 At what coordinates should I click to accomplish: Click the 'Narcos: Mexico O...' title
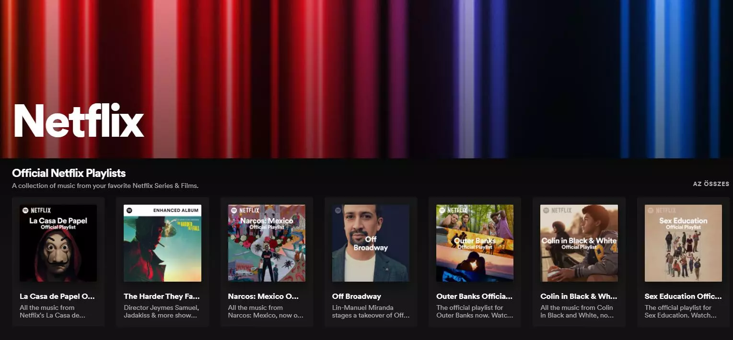click(x=264, y=296)
